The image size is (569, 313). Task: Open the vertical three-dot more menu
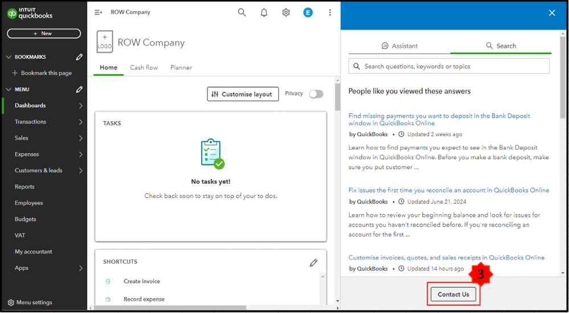pos(330,13)
